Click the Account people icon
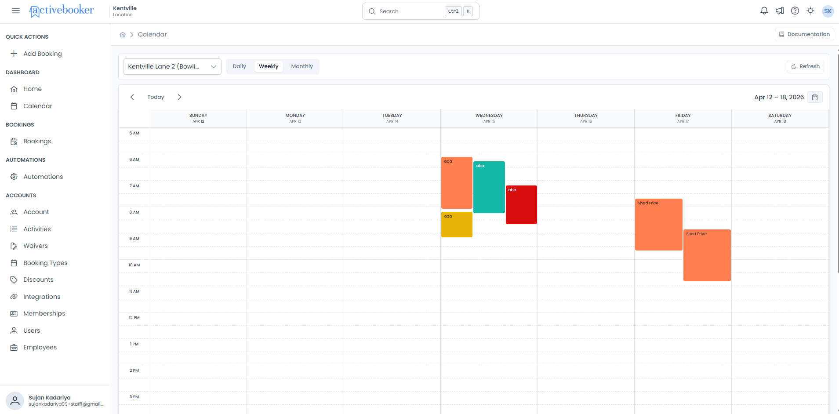 [14, 212]
